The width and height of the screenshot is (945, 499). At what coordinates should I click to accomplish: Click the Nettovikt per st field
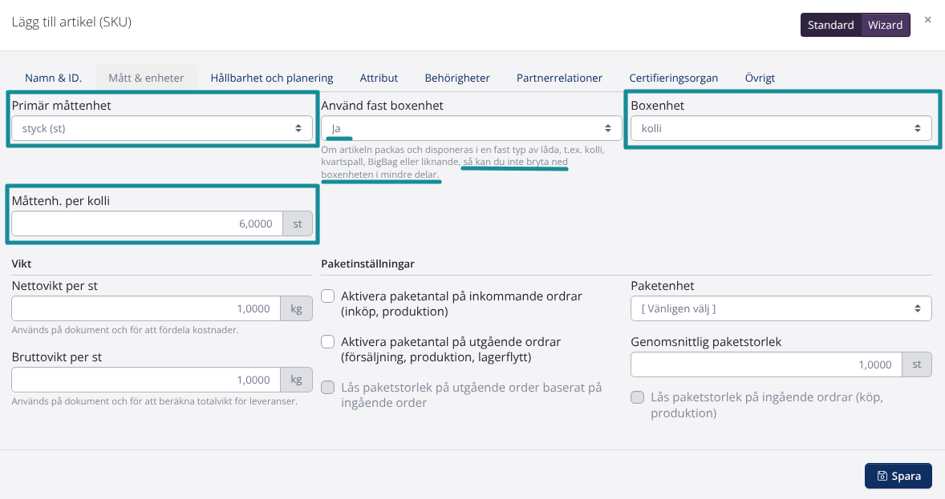146,309
